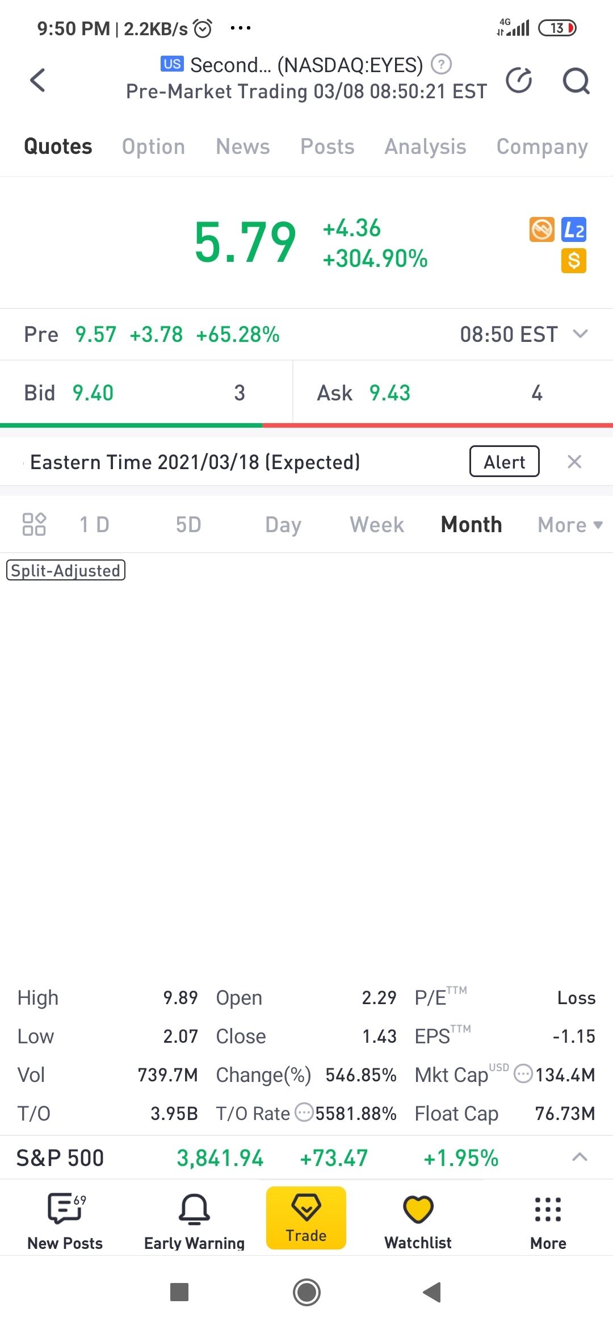Image resolution: width=613 pixels, height=1329 pixels.
Task: Open the chart layout grid icon
Action: coord(34,524)
